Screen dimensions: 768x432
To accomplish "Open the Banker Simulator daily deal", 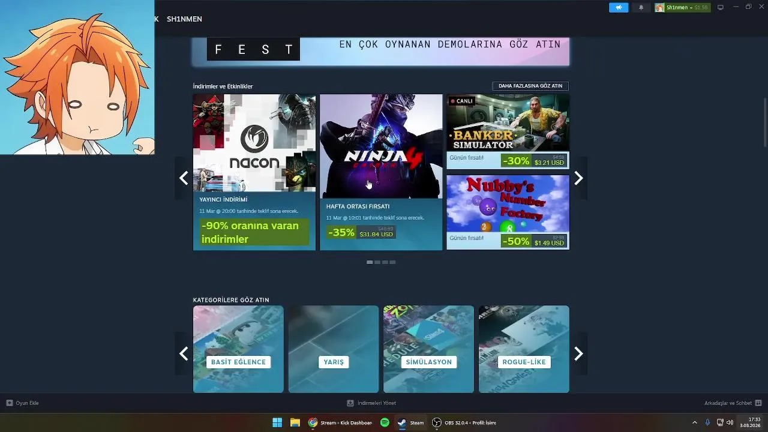I will (508, 131).
